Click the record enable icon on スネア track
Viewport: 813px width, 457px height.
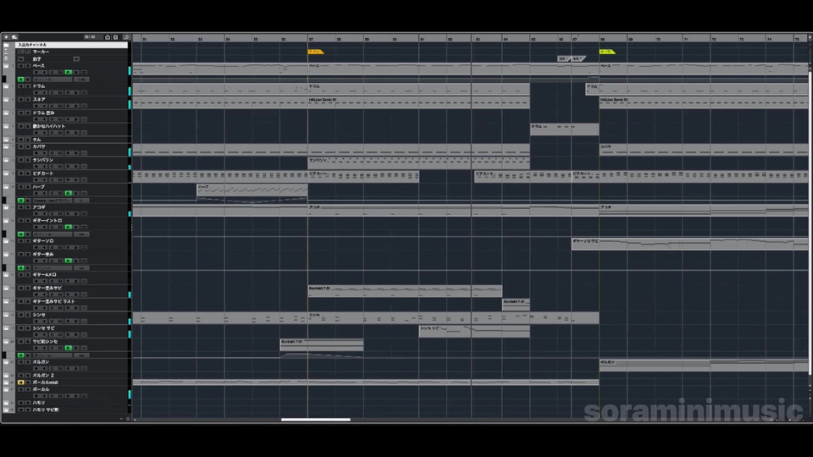pos(36,106)
